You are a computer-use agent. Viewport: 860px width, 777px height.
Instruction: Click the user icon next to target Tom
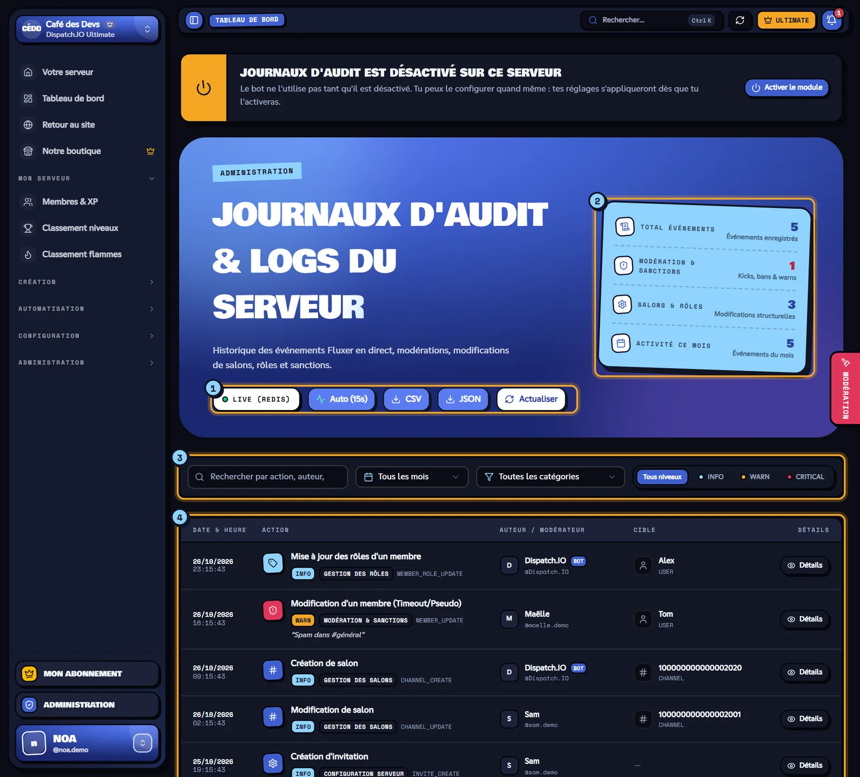pos(643,619)
